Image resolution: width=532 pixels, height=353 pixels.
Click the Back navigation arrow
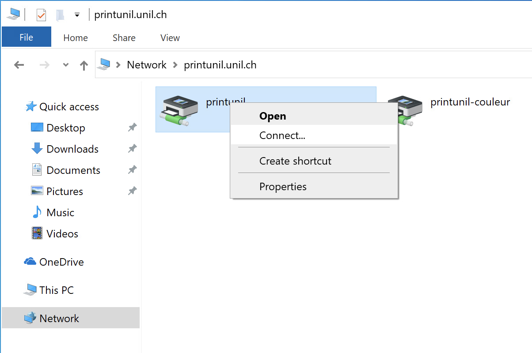point(19,65)
